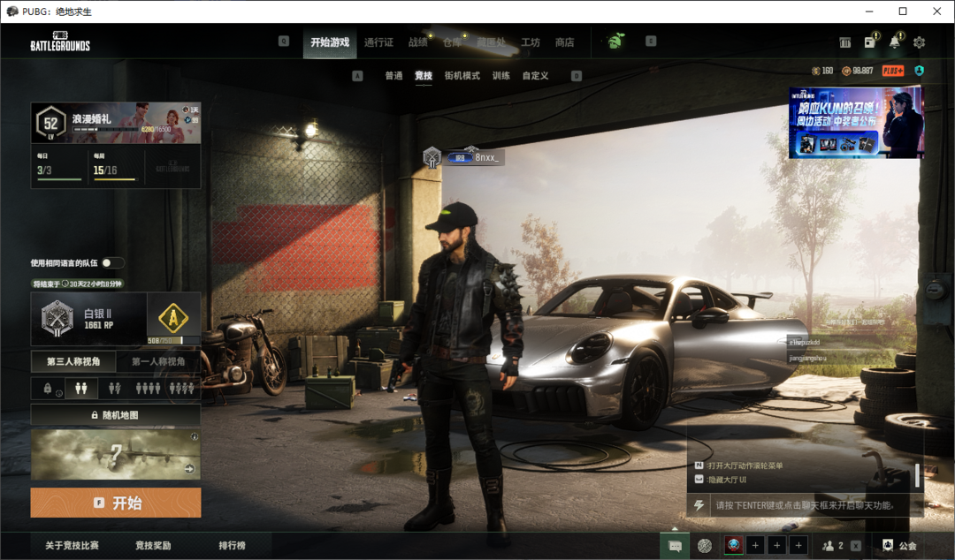955x560 pixels.
Task: Click the PUBG Battlegrounds logo
Action: 60,42
